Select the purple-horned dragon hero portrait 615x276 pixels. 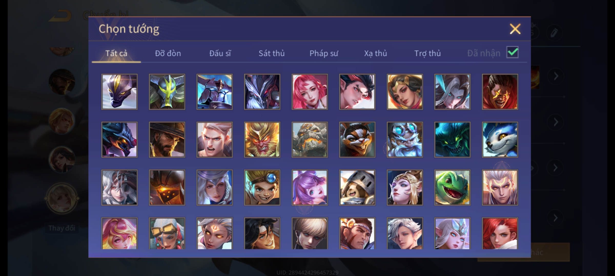119,92
